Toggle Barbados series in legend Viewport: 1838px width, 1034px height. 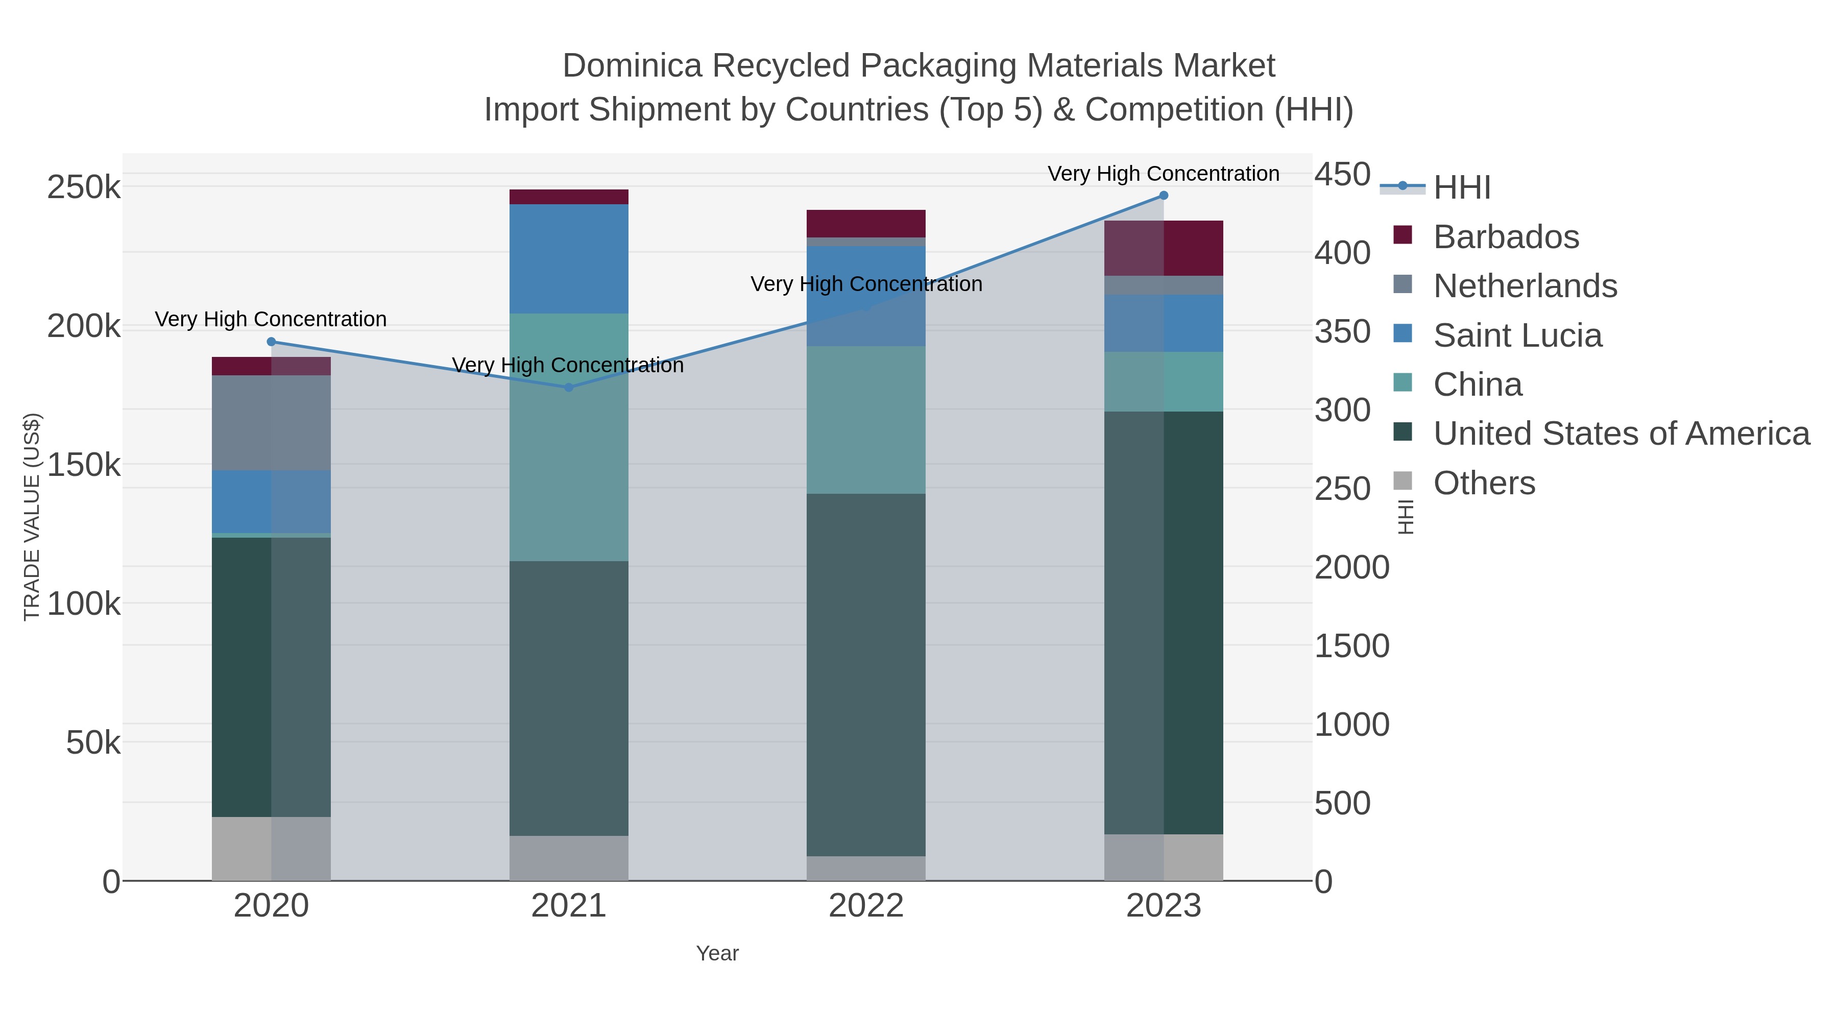(x=1486, y=236)
